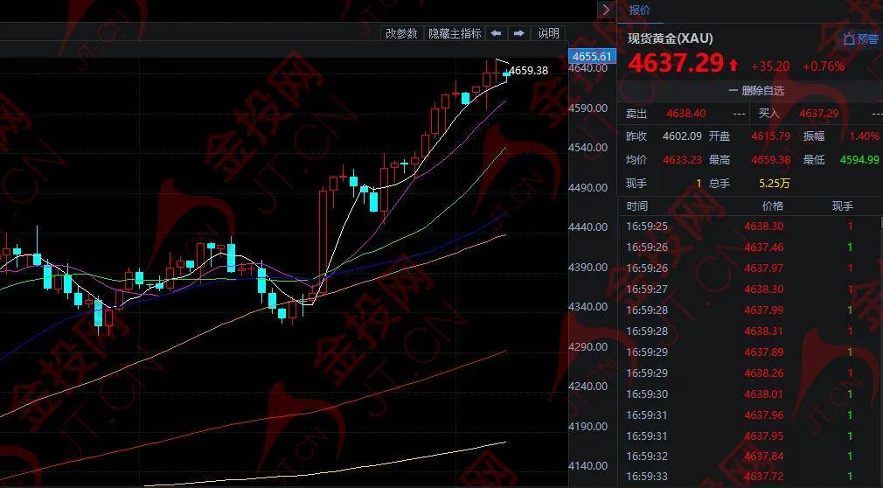883x488 pixels.
Task: Click the 4655.61 crosshair price tag on axis
Action: click(x=592, y=56)
